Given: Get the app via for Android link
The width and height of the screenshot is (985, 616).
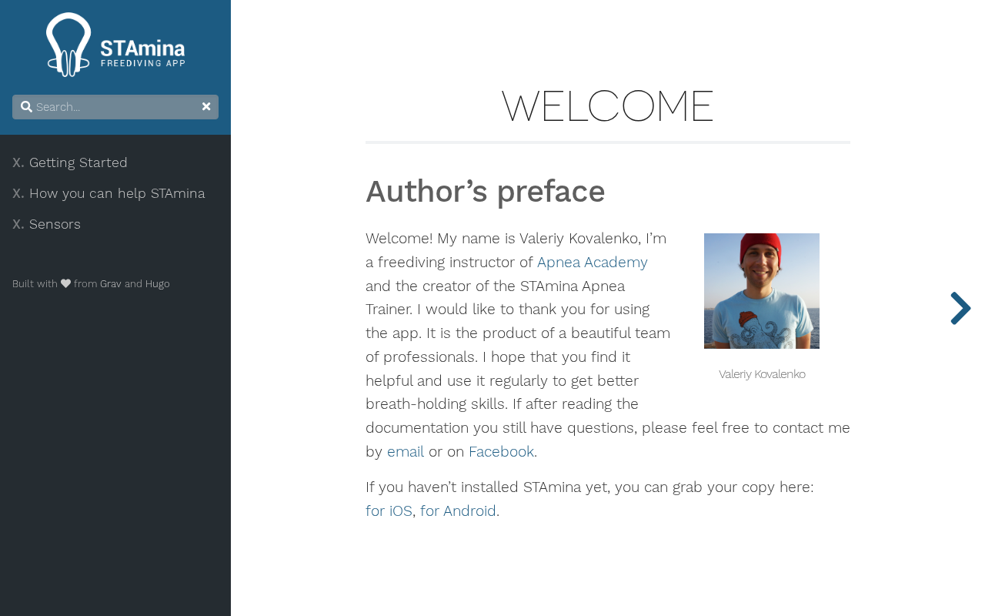Looking at the screenshot, I should coord(458,511).
